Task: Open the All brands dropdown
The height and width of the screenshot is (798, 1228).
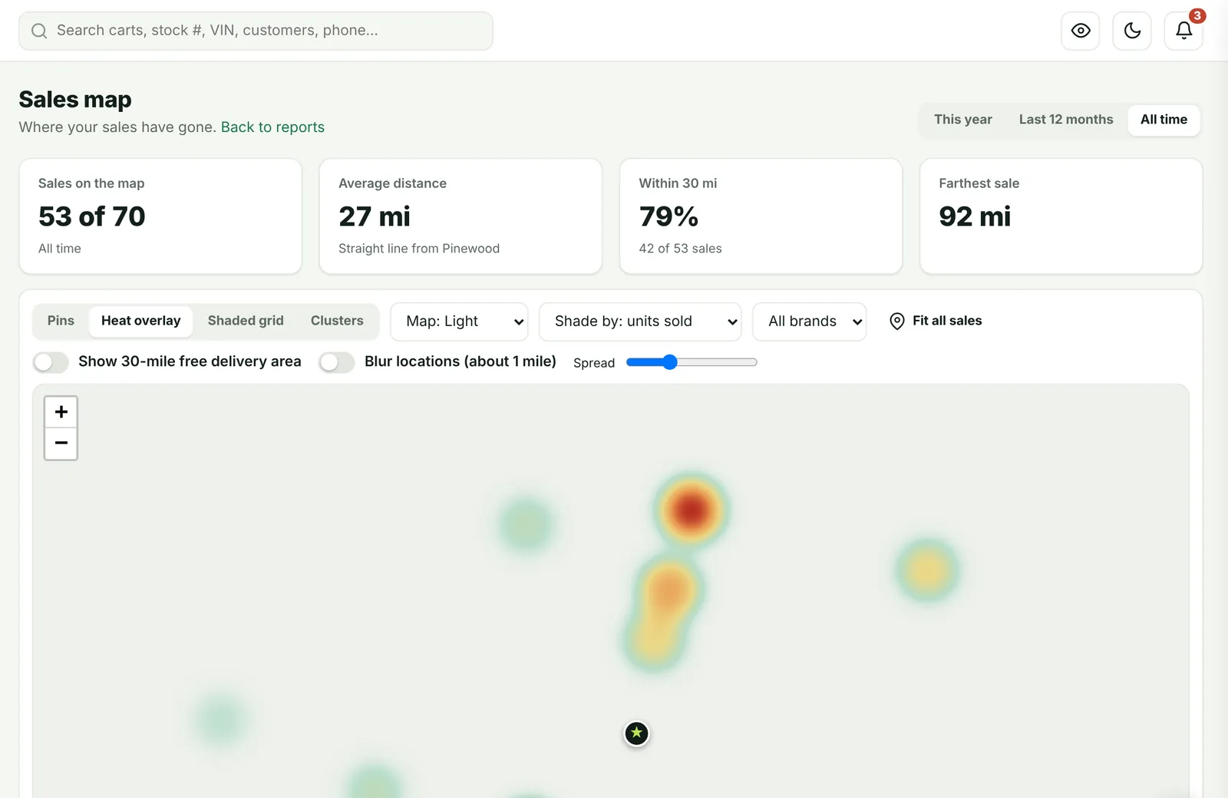Action: click(x=810, y=322)
